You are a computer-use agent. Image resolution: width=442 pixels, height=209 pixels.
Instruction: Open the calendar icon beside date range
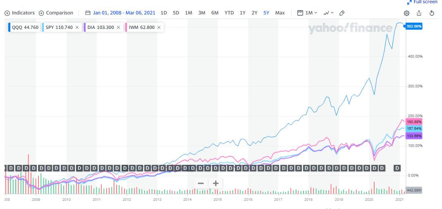(88, 13)
